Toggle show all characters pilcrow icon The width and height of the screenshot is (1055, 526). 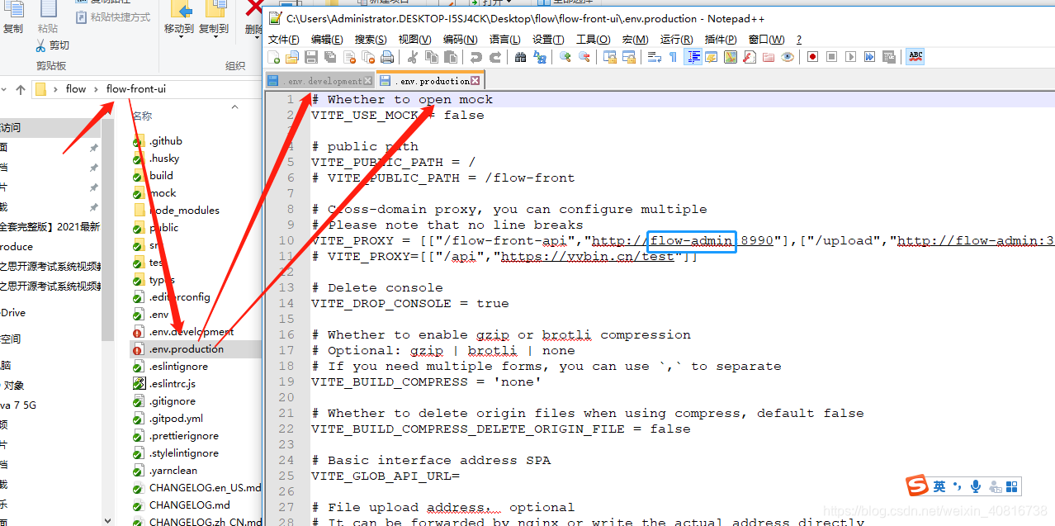[x=673, y=57]
